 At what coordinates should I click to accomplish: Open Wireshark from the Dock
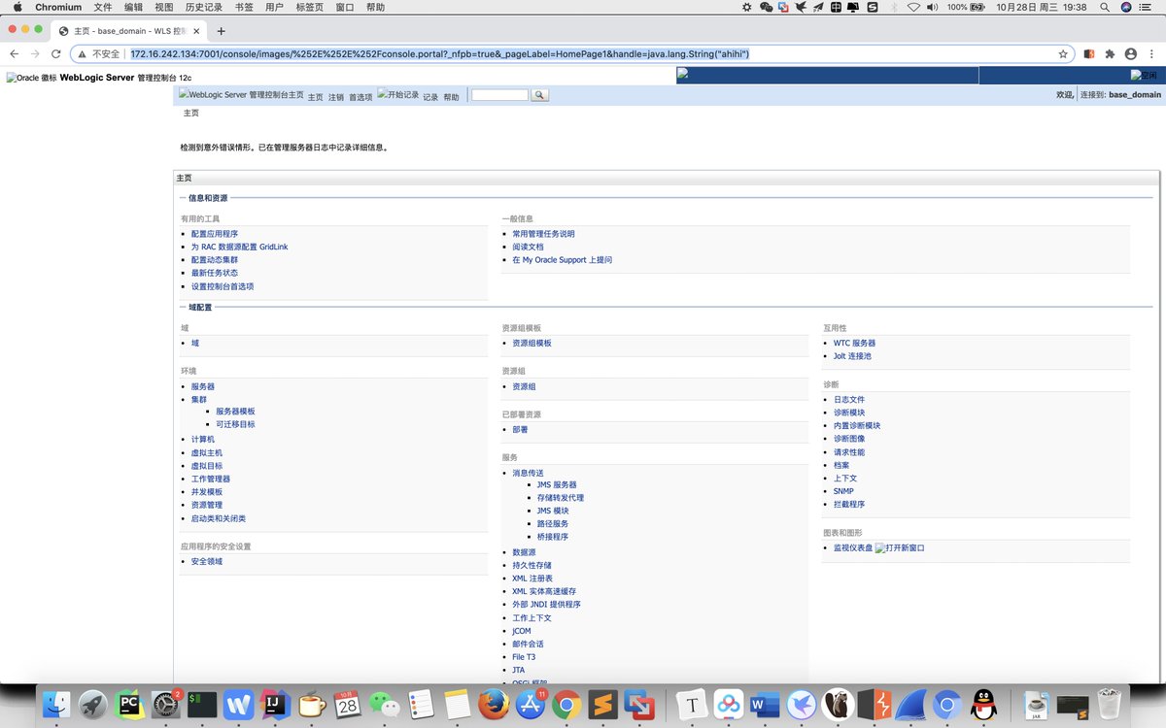tap(910, 704)
